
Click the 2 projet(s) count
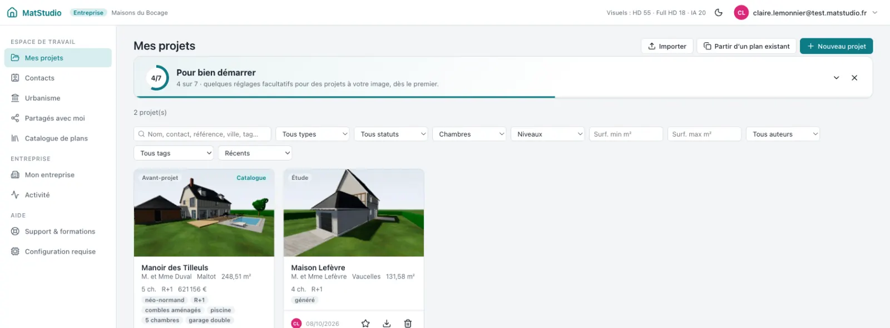[x=150, y=113]
